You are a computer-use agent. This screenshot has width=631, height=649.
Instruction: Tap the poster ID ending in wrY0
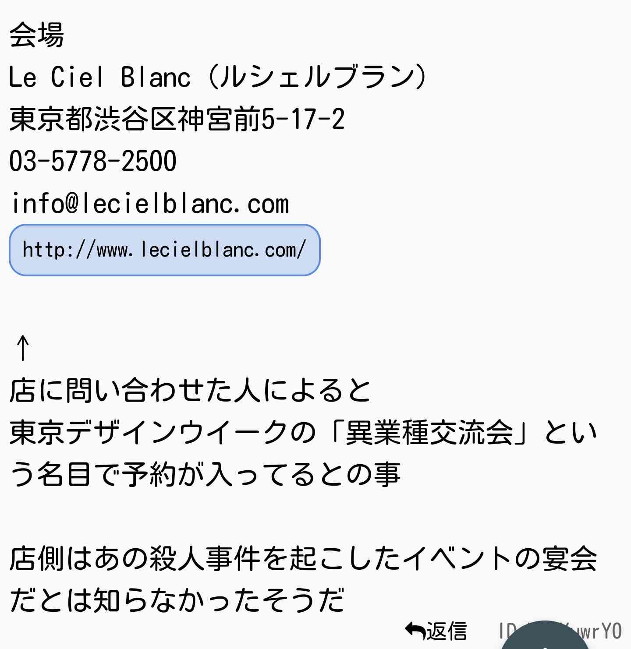coord(560,631)
